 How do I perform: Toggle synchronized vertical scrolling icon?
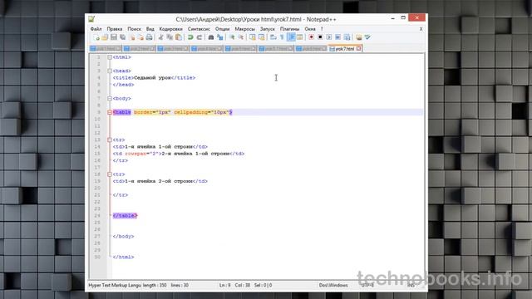point(252,37)
